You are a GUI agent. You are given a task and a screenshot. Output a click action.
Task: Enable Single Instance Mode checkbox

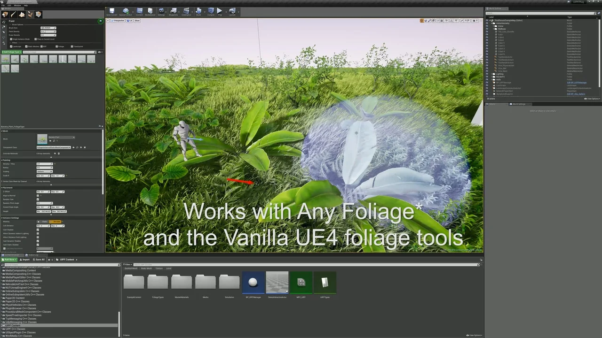[x=12, y=39]
